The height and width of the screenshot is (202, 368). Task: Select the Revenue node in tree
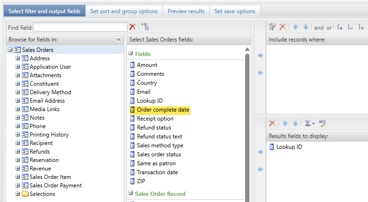coord(40,169)
